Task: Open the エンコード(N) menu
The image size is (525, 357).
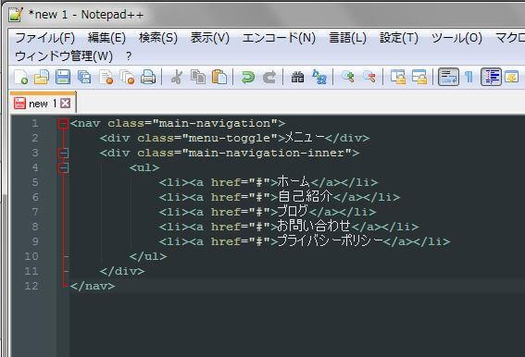Action: pos(279,38)
